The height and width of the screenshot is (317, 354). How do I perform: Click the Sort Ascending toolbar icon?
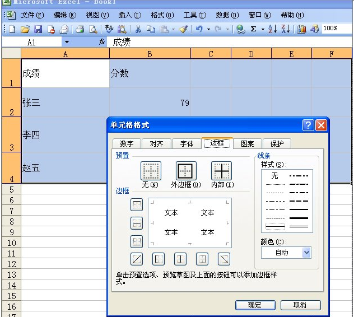[x=273, y=29]
